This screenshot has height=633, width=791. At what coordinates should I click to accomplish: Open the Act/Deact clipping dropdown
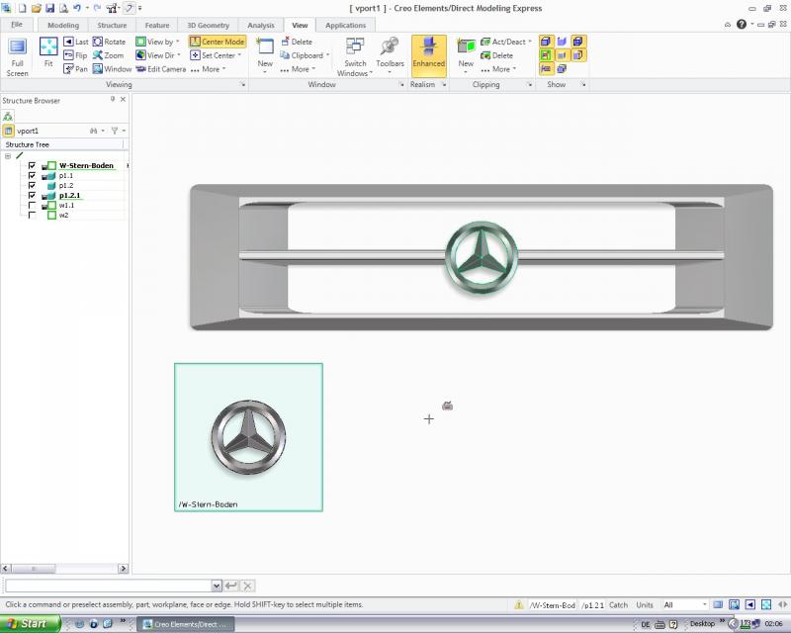pyautogui.click(x=506, y=42)
